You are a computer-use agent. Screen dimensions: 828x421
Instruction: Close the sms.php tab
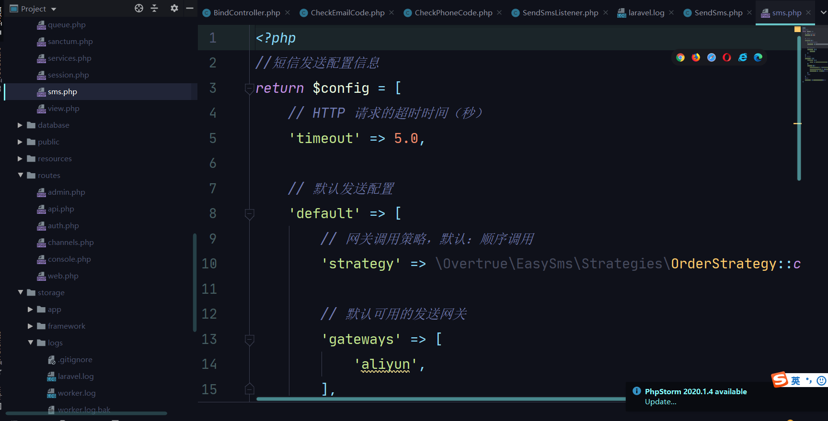[808, 12]
